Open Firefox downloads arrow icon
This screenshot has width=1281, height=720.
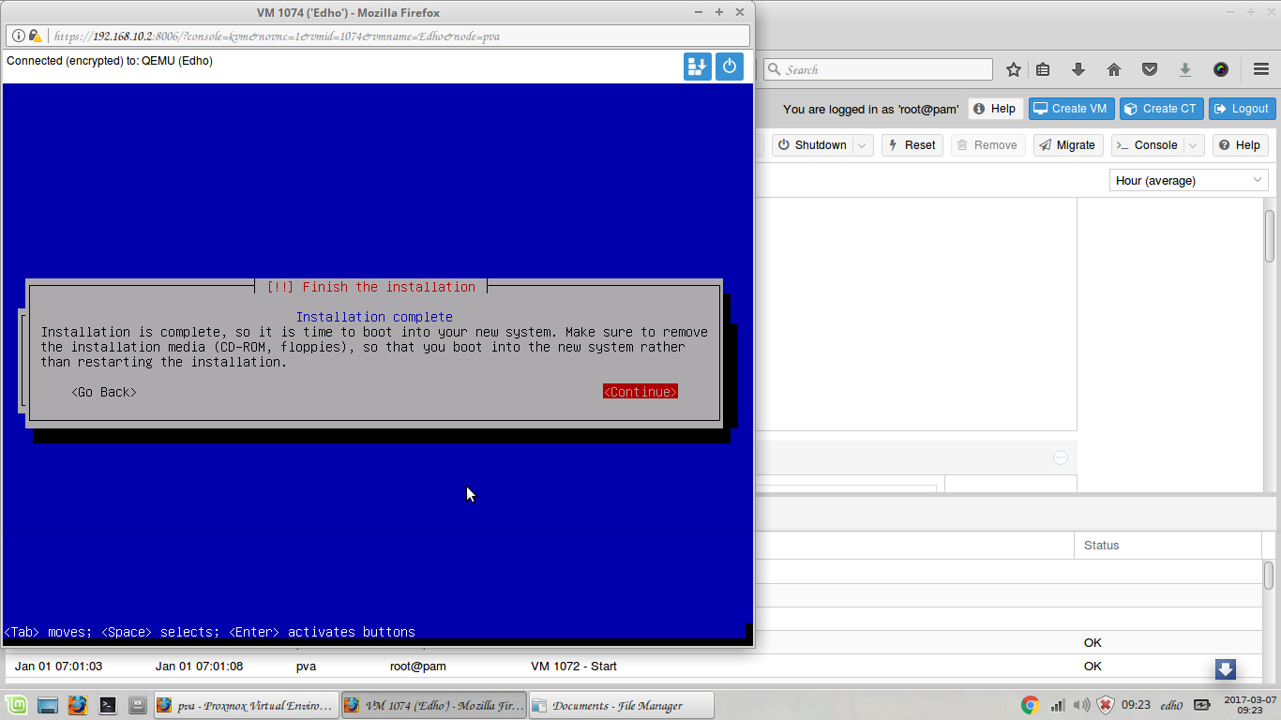click(1078, 69)
